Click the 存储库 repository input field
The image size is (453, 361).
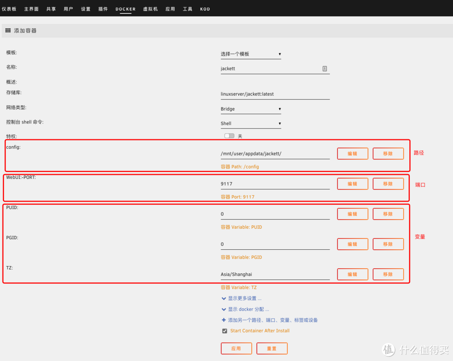click(x=275, y=94)
